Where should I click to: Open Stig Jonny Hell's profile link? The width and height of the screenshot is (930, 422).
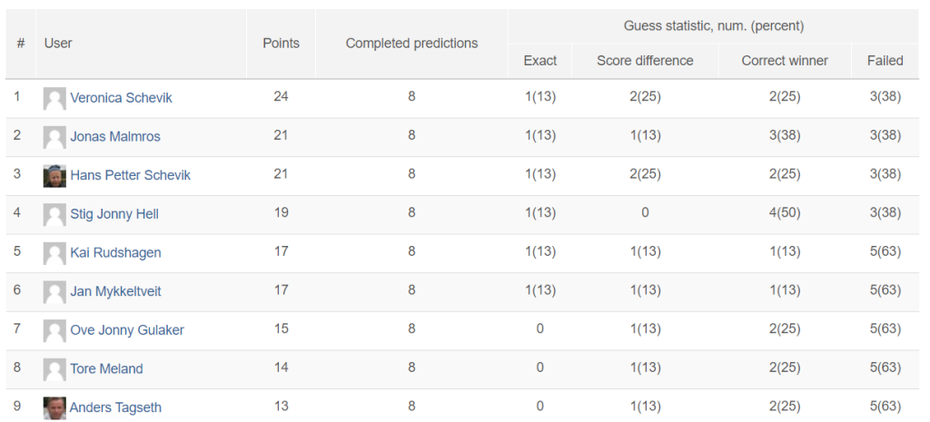tap(114, 214)
